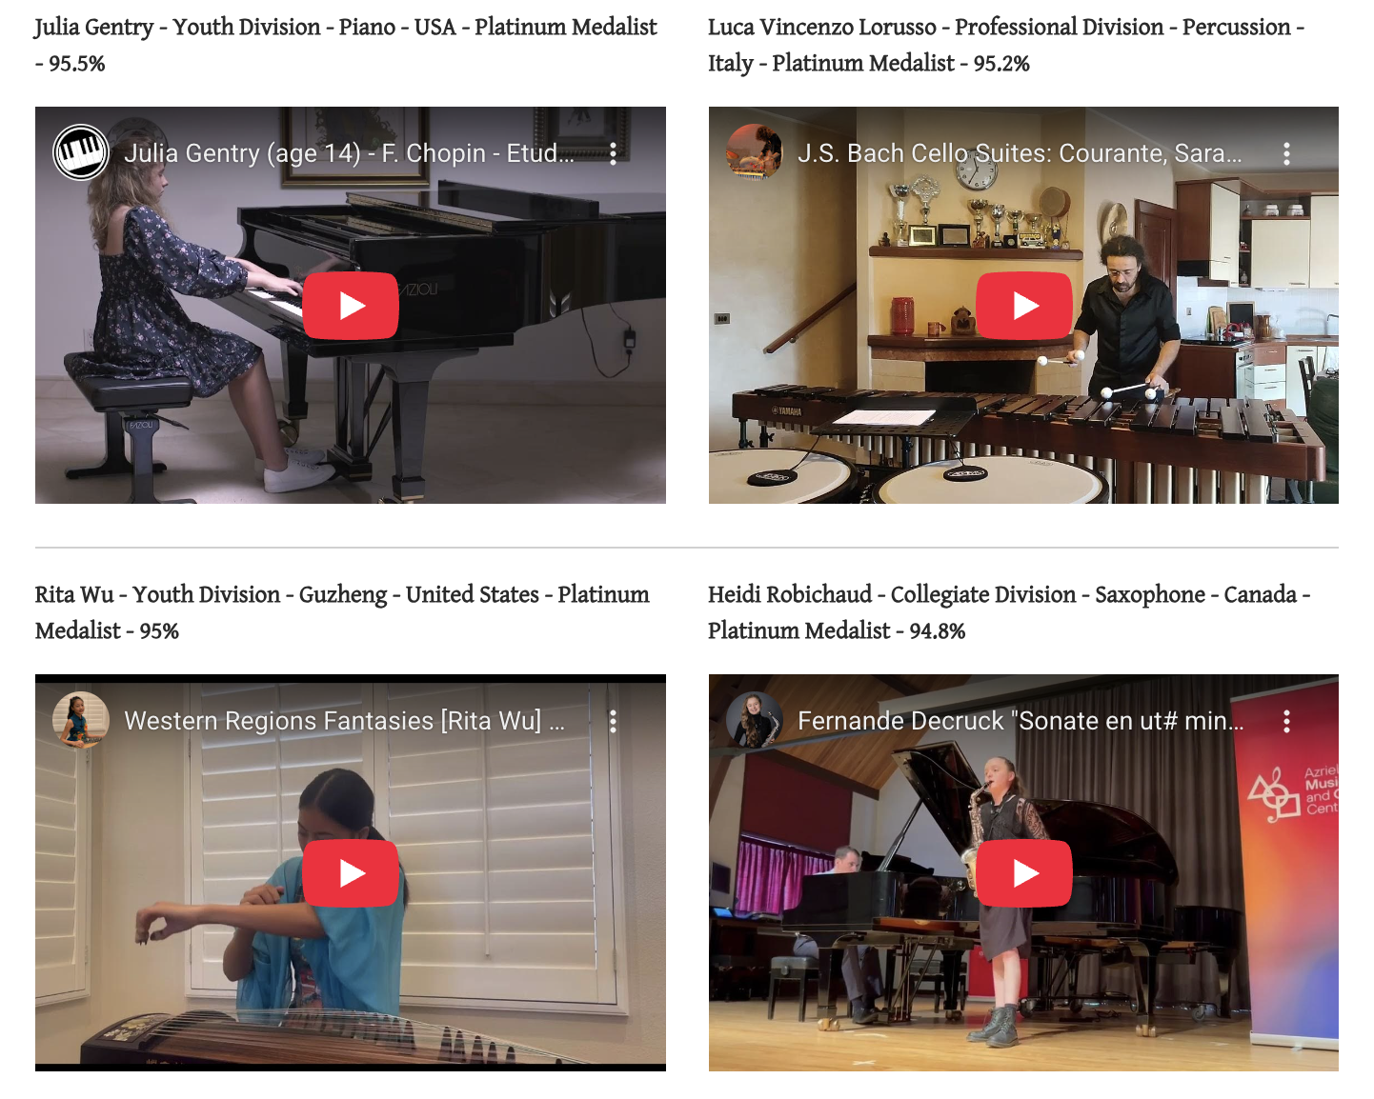Open more options on Rita Wu video
The width and height of the screenshot is (1374, 1099).
[x=613, y=721]
